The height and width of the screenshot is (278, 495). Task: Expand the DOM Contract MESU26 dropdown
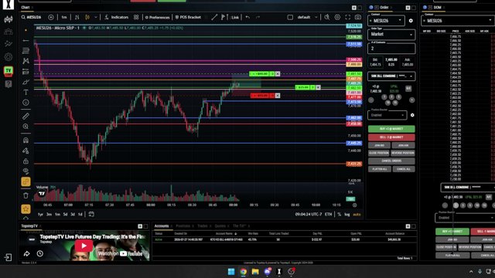click(458, 21)
